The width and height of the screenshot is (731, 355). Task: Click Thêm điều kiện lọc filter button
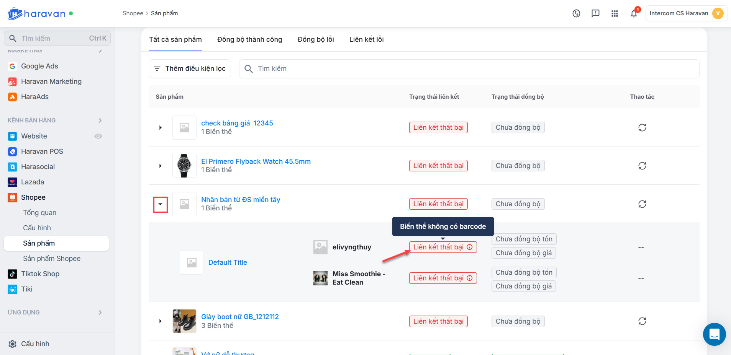[190, 69]
